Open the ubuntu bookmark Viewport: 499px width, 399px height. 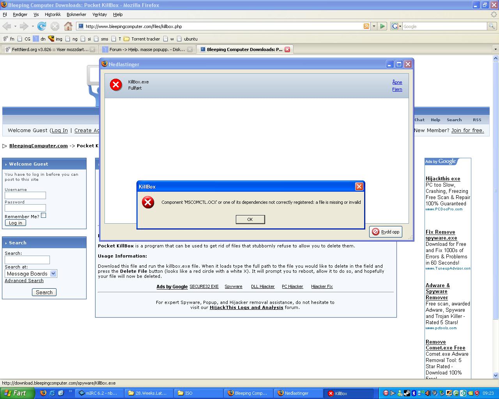(187, 39)
